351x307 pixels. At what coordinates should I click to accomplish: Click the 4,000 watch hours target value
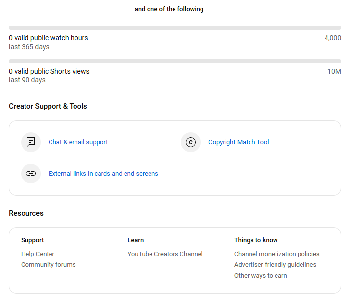pyautogui.click(x=332, y=38)
